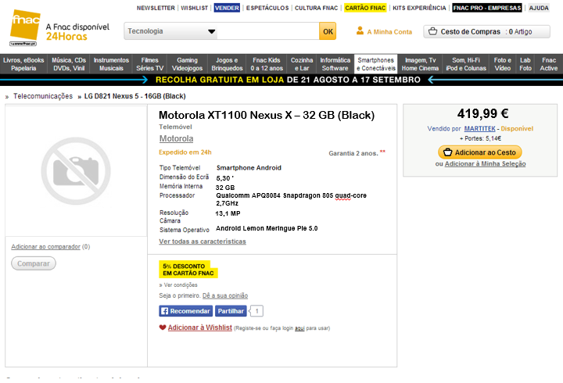The height and width of the screenshot is (383, 563).
Task: Click LG D821 Nexus 5 breadcrumb
Action: point(135,96)
